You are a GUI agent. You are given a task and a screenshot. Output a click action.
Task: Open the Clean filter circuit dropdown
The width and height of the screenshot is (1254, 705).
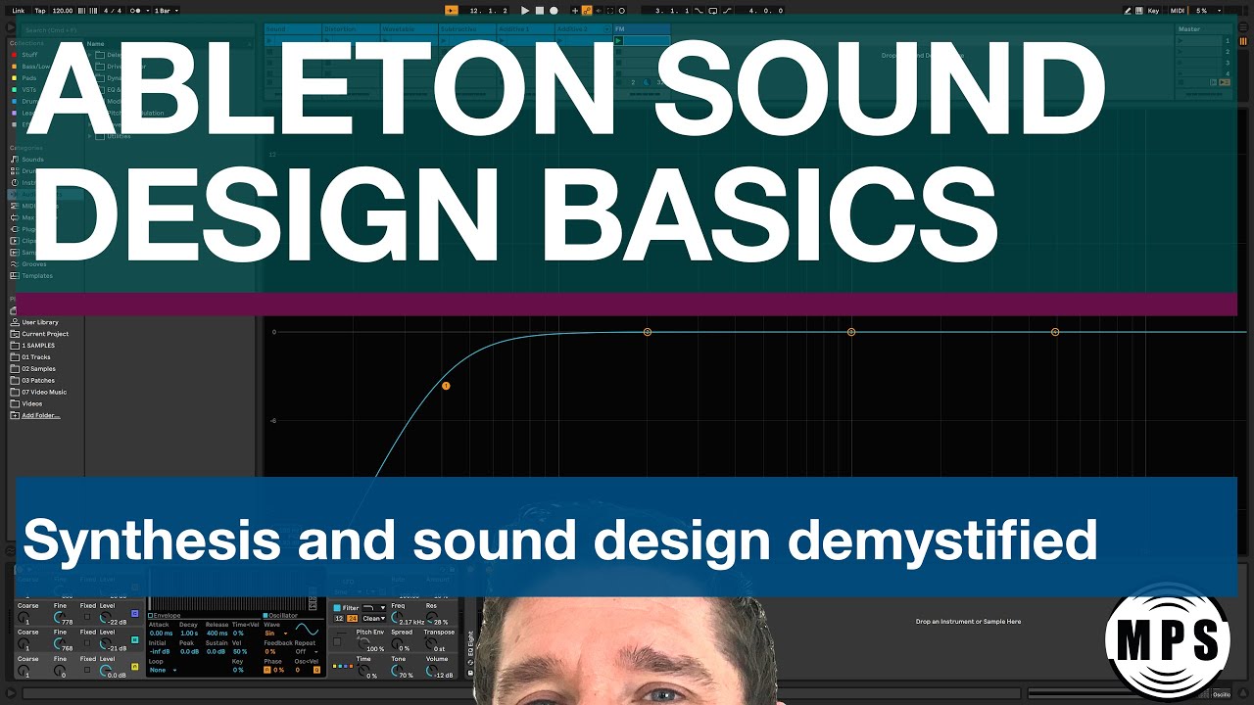tap(374, 619)
